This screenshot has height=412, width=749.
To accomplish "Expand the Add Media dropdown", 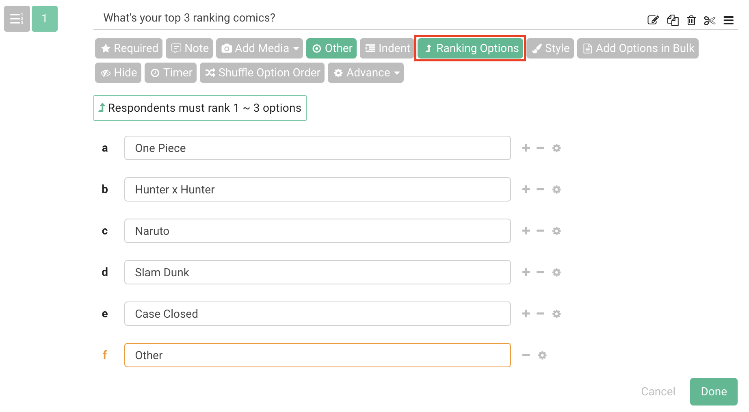I will click(x=259, y=48).
